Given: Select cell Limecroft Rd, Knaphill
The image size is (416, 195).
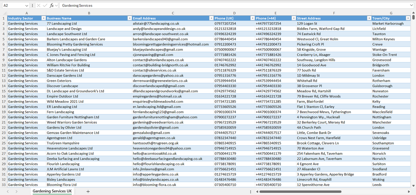Looking at the screenshot, I should point(334,179).
